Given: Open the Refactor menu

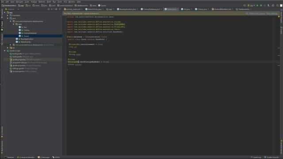Looking at the screenshot, I should (42, 2).
